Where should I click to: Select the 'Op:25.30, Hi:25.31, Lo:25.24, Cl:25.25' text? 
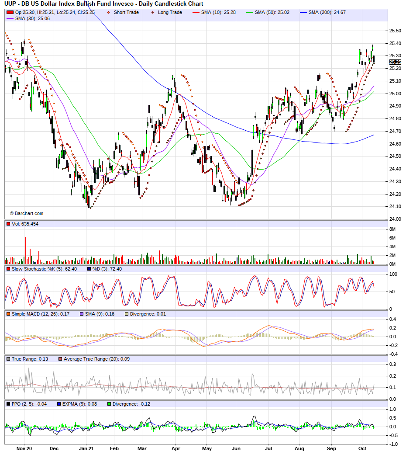pyautogui.click(x=55, y=12)
